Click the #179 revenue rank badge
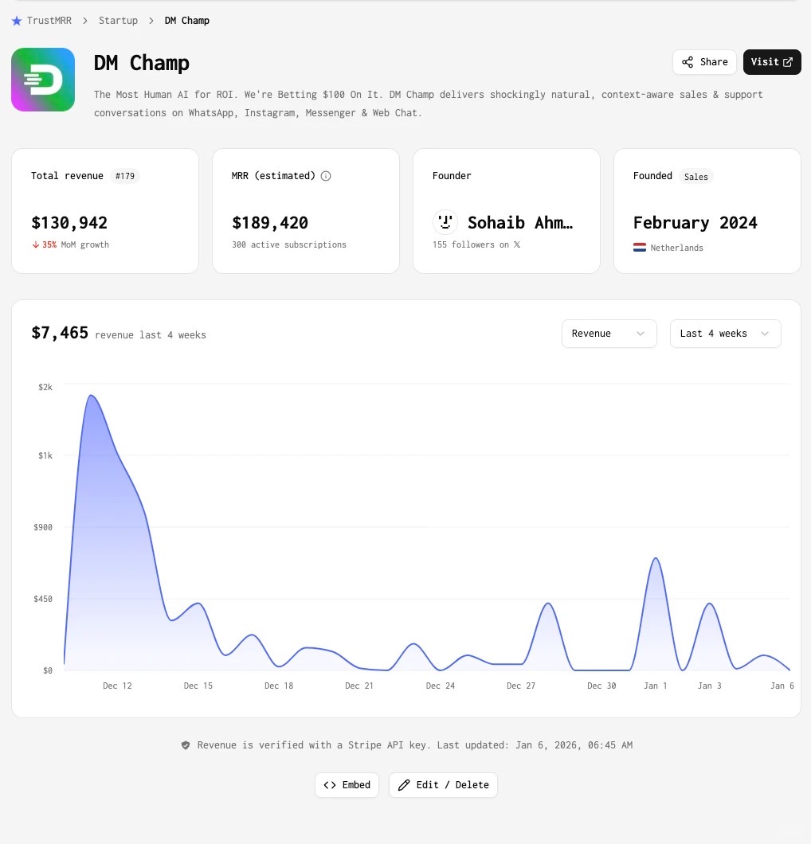Screen dimensions: 811x844 125,176
